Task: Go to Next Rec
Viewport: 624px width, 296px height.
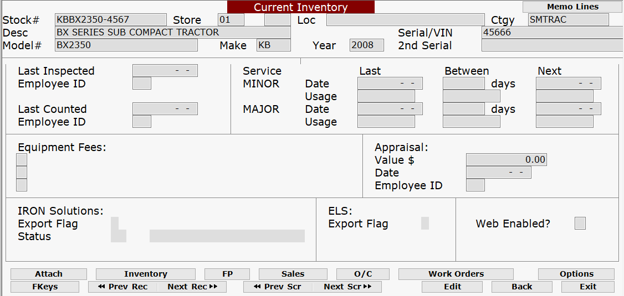Action: coord(192,287)
